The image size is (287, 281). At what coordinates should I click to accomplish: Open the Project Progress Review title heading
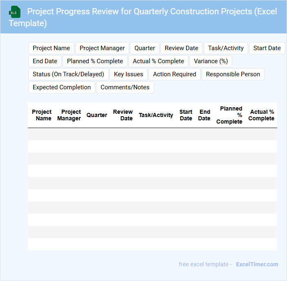(143, 17)
